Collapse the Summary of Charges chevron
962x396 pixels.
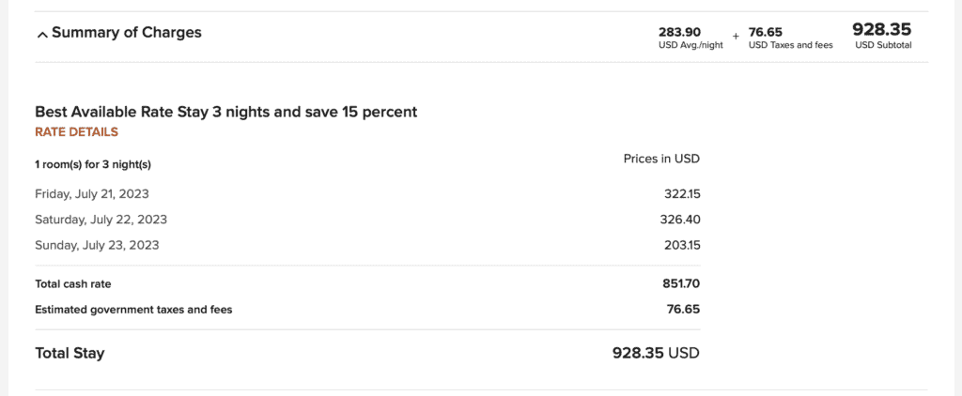click(41, 35)
